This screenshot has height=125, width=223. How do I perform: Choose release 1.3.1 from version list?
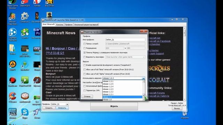[122, 81]
